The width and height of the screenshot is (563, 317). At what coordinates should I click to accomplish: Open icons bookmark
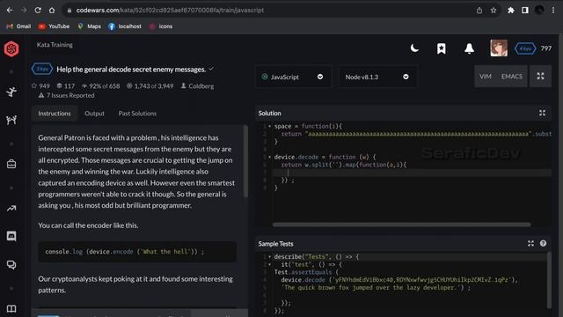(x=161, y=26)
